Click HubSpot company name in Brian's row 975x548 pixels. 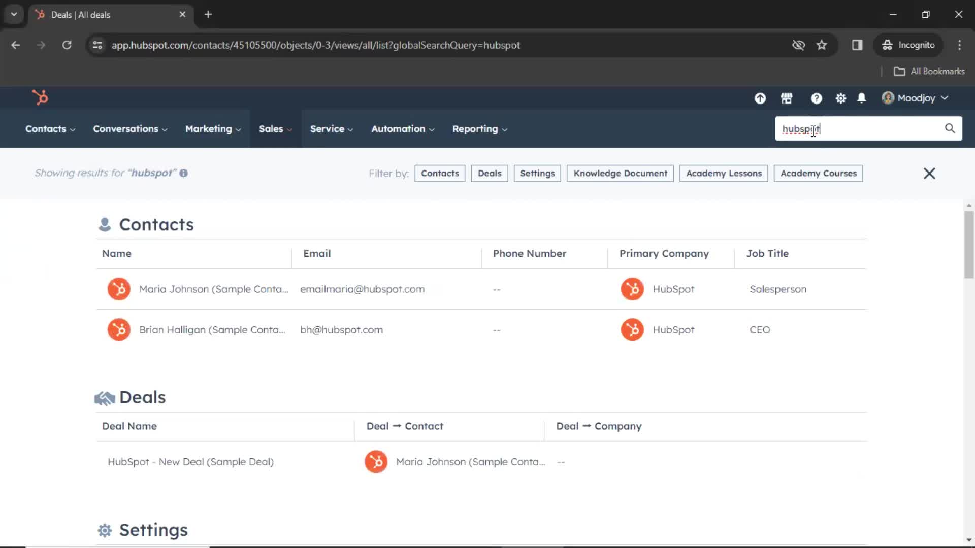(673, 330)
